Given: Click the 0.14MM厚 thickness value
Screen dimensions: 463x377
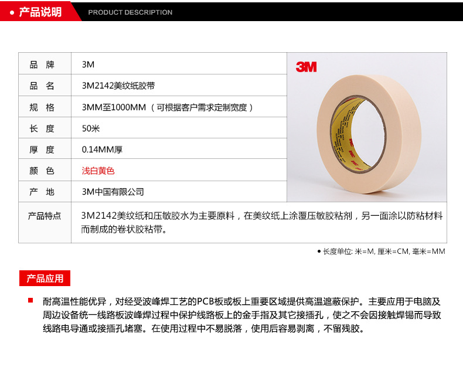Looking at the screenshot, I should [x=102, y=150].
